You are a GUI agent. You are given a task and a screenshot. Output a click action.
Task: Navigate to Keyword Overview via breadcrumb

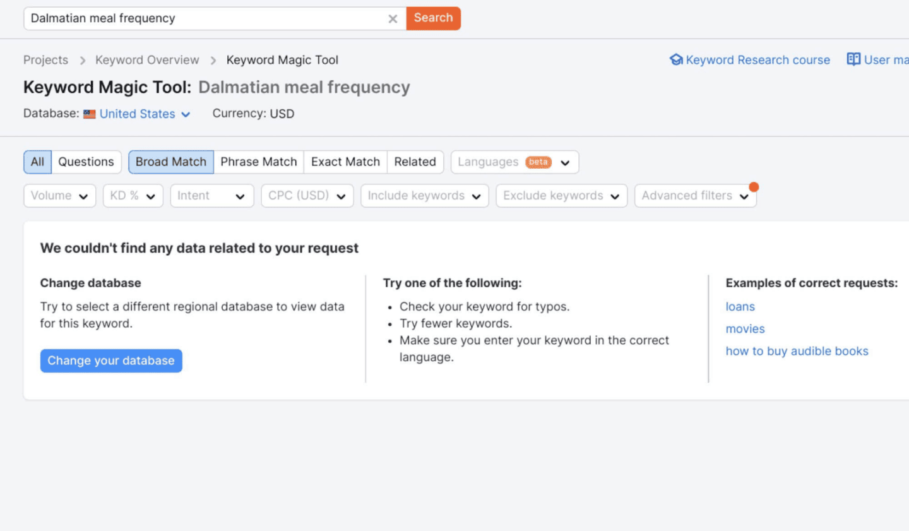(147, 59)
